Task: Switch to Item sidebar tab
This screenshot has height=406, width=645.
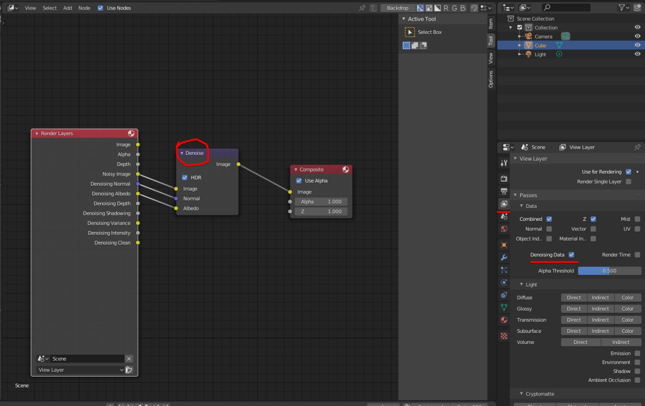Action: click(x=491, y=23)
